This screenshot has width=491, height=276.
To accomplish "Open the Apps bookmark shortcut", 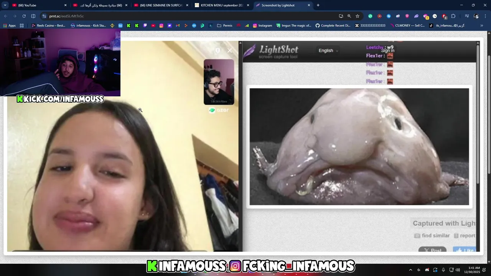I will pyautogui.click(x=9, y=26).
